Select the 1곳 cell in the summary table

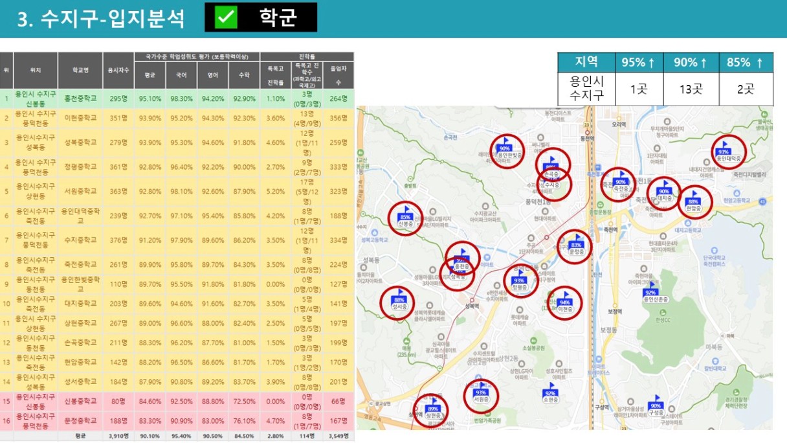(639, 89)
